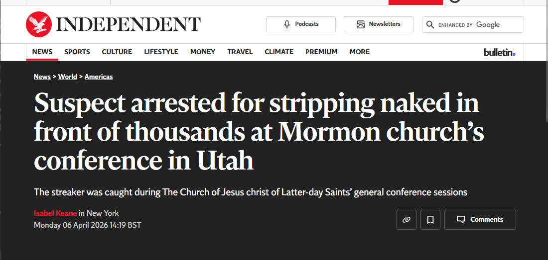Follow the Americas breadcrumb link
The image size is (548, 260).
99,77
